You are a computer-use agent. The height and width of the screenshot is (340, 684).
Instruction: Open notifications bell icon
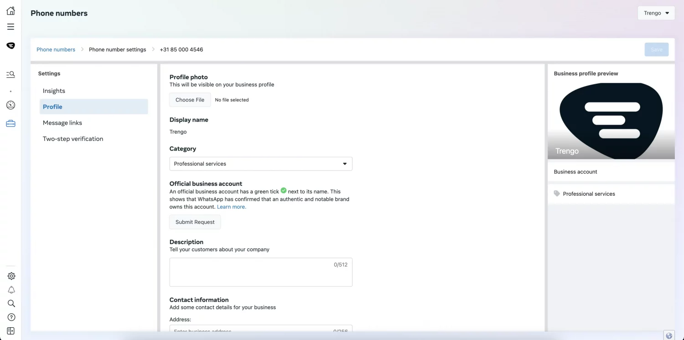11,290
